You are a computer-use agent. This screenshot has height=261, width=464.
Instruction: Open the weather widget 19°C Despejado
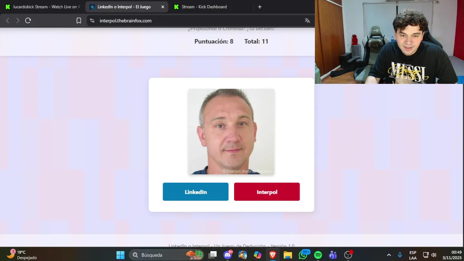click(x=22, y=255)
